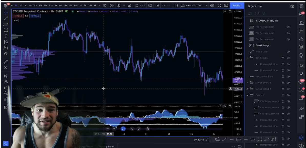Lock the Bot Setups group

pyautogui.click(x=283, y=58)
